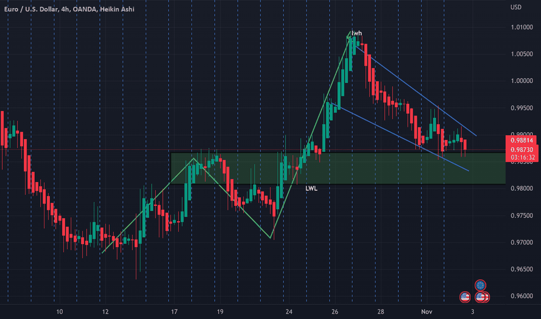Click the 0.96000 price axis label
This screenshot has height=319, width=541.
pyautogui.click(x=522, y=296)
